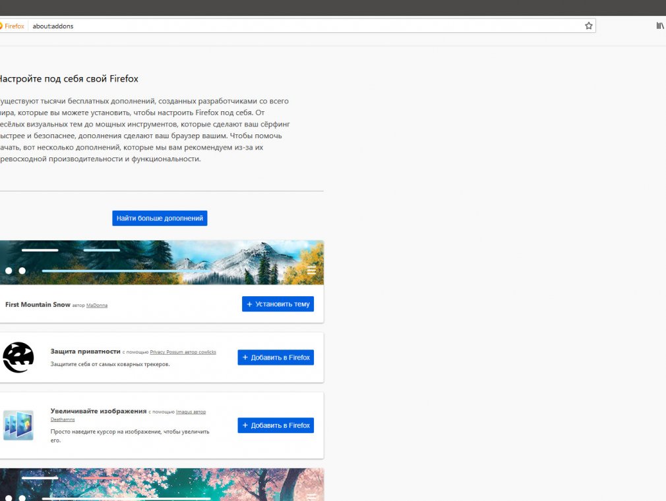Viewport: 666px width, 501px height.
Task: Click the 'Найти больше дополнений' button
Action: click(160, 218)
